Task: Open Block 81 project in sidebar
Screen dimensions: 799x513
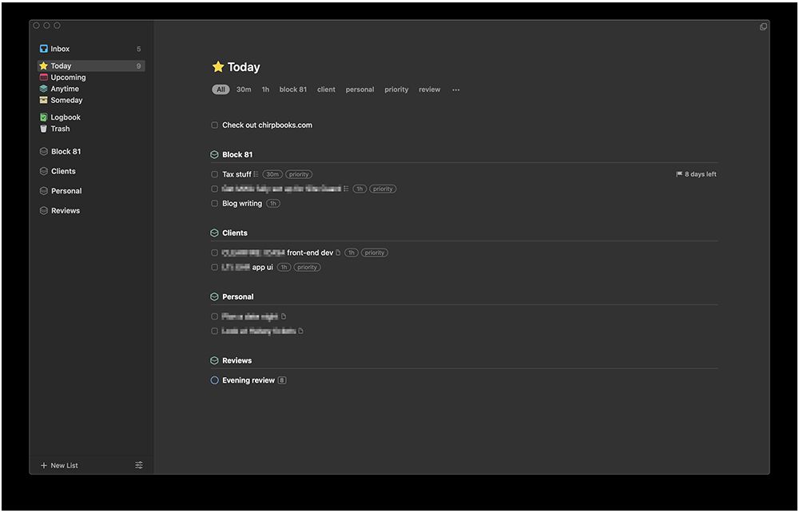Action: 66,152
